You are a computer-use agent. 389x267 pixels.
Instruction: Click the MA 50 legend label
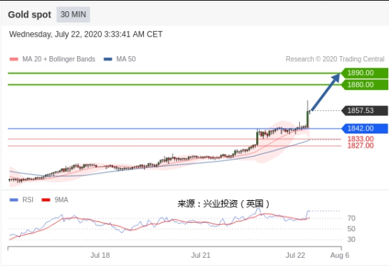[x=126, y=59]
